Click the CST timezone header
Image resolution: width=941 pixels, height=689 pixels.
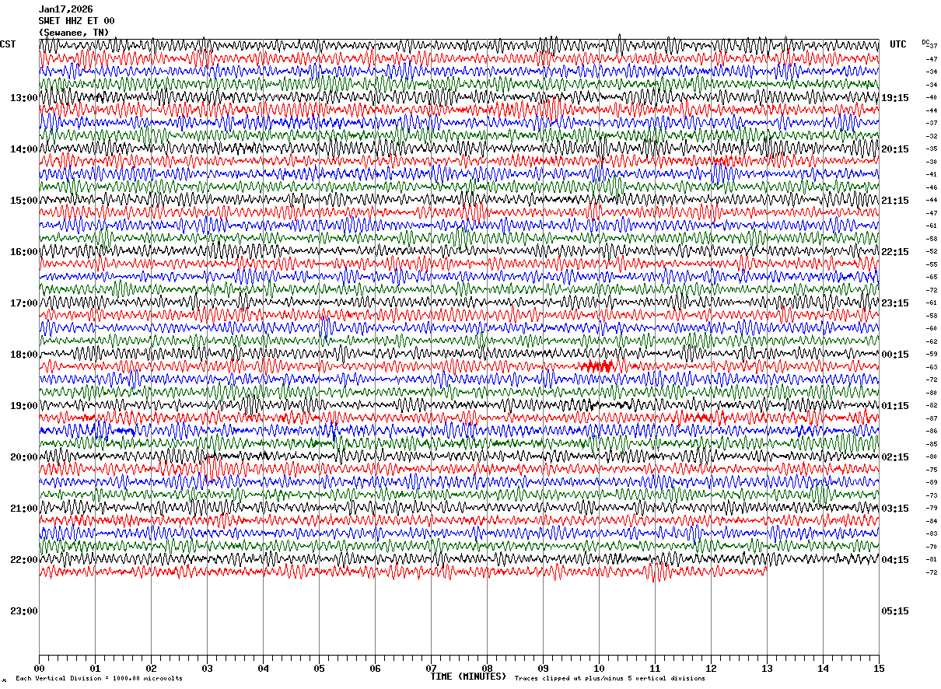coord(8,44)
